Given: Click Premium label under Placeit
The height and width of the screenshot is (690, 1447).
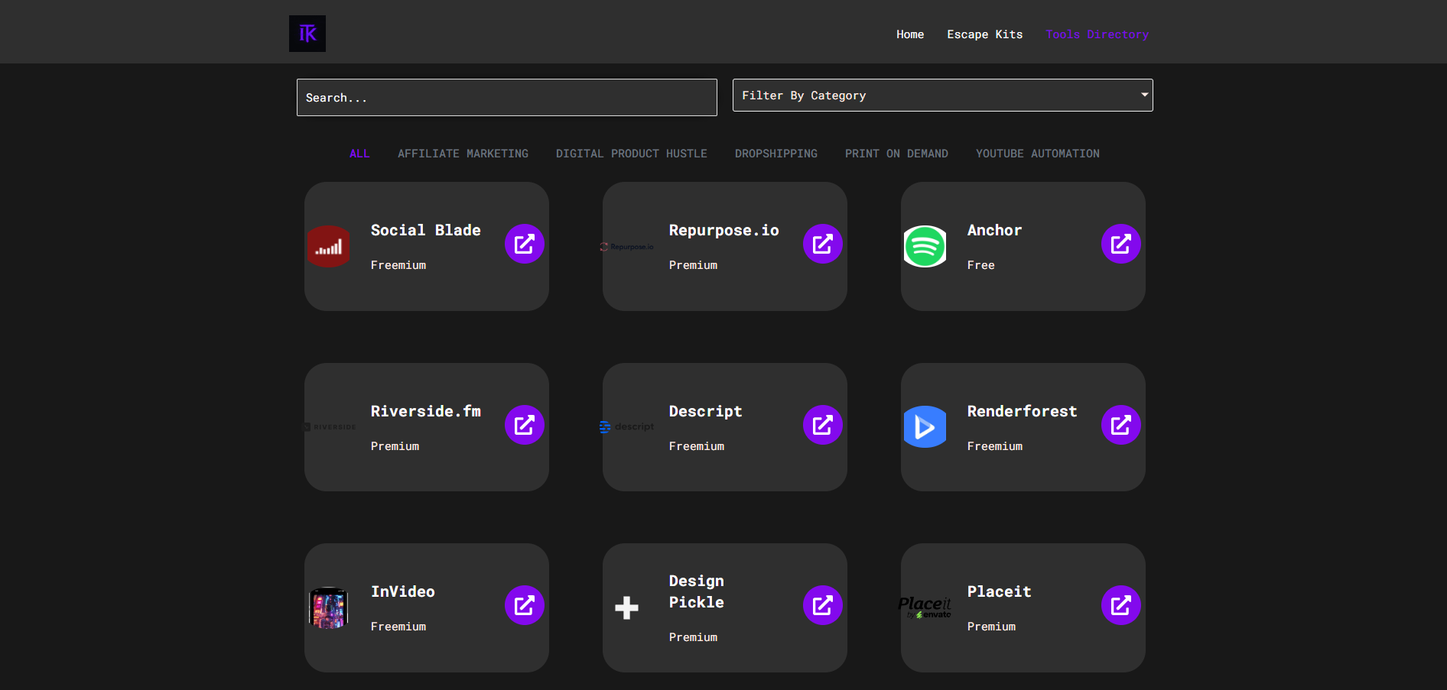Looking at the screenshot, I should (992, 627).
